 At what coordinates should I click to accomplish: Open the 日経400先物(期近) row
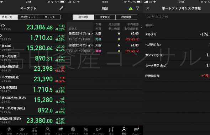click(33, 100)
